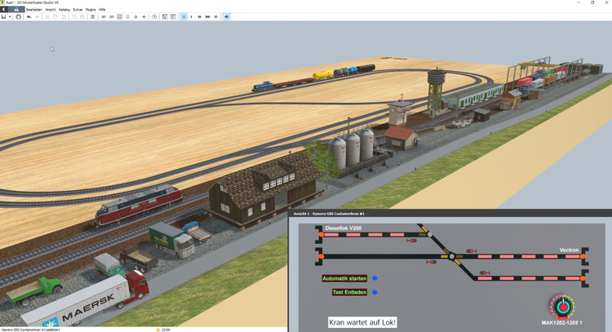Click the Test Entladen button
612x332 pixels.
coord(348,292)
